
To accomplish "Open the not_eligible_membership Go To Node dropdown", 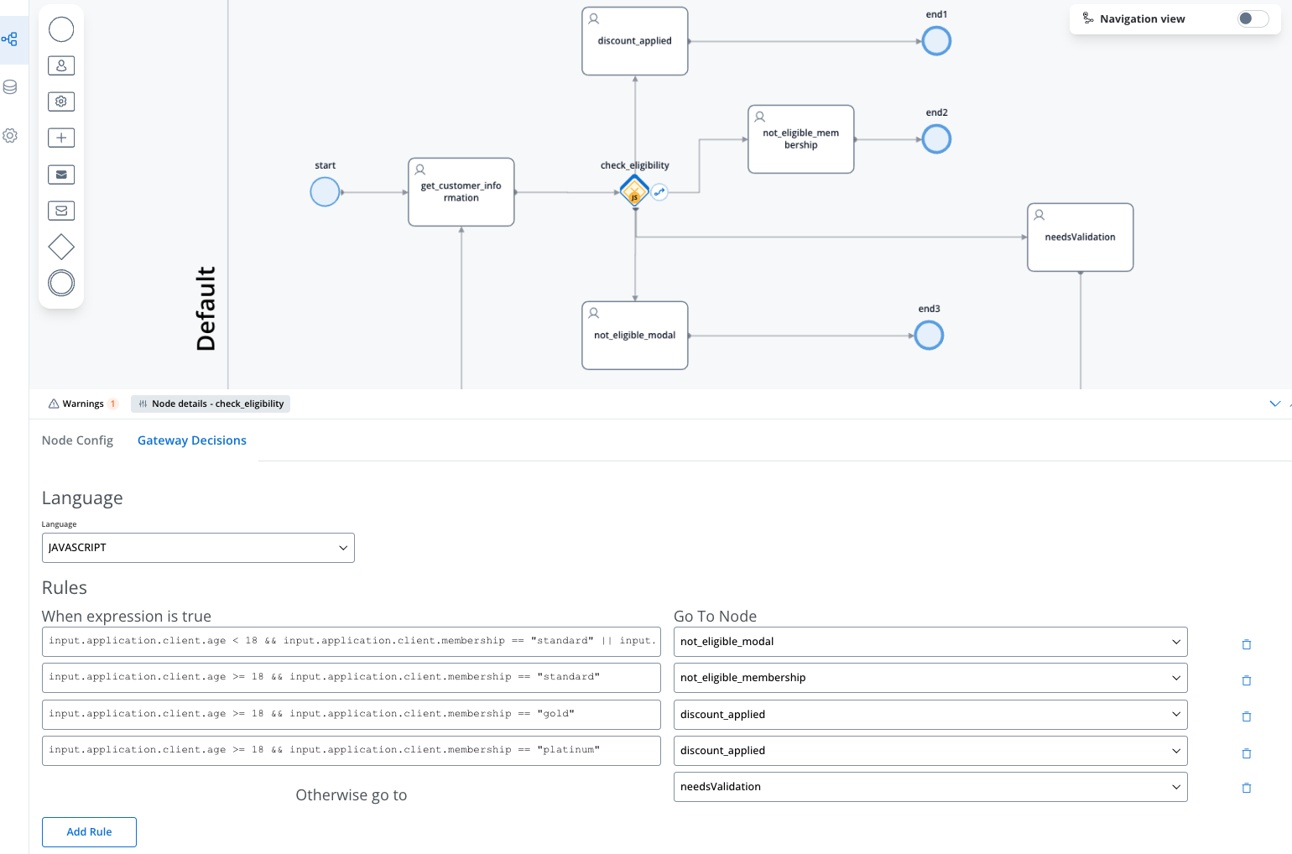I will (x=930, y=678).
